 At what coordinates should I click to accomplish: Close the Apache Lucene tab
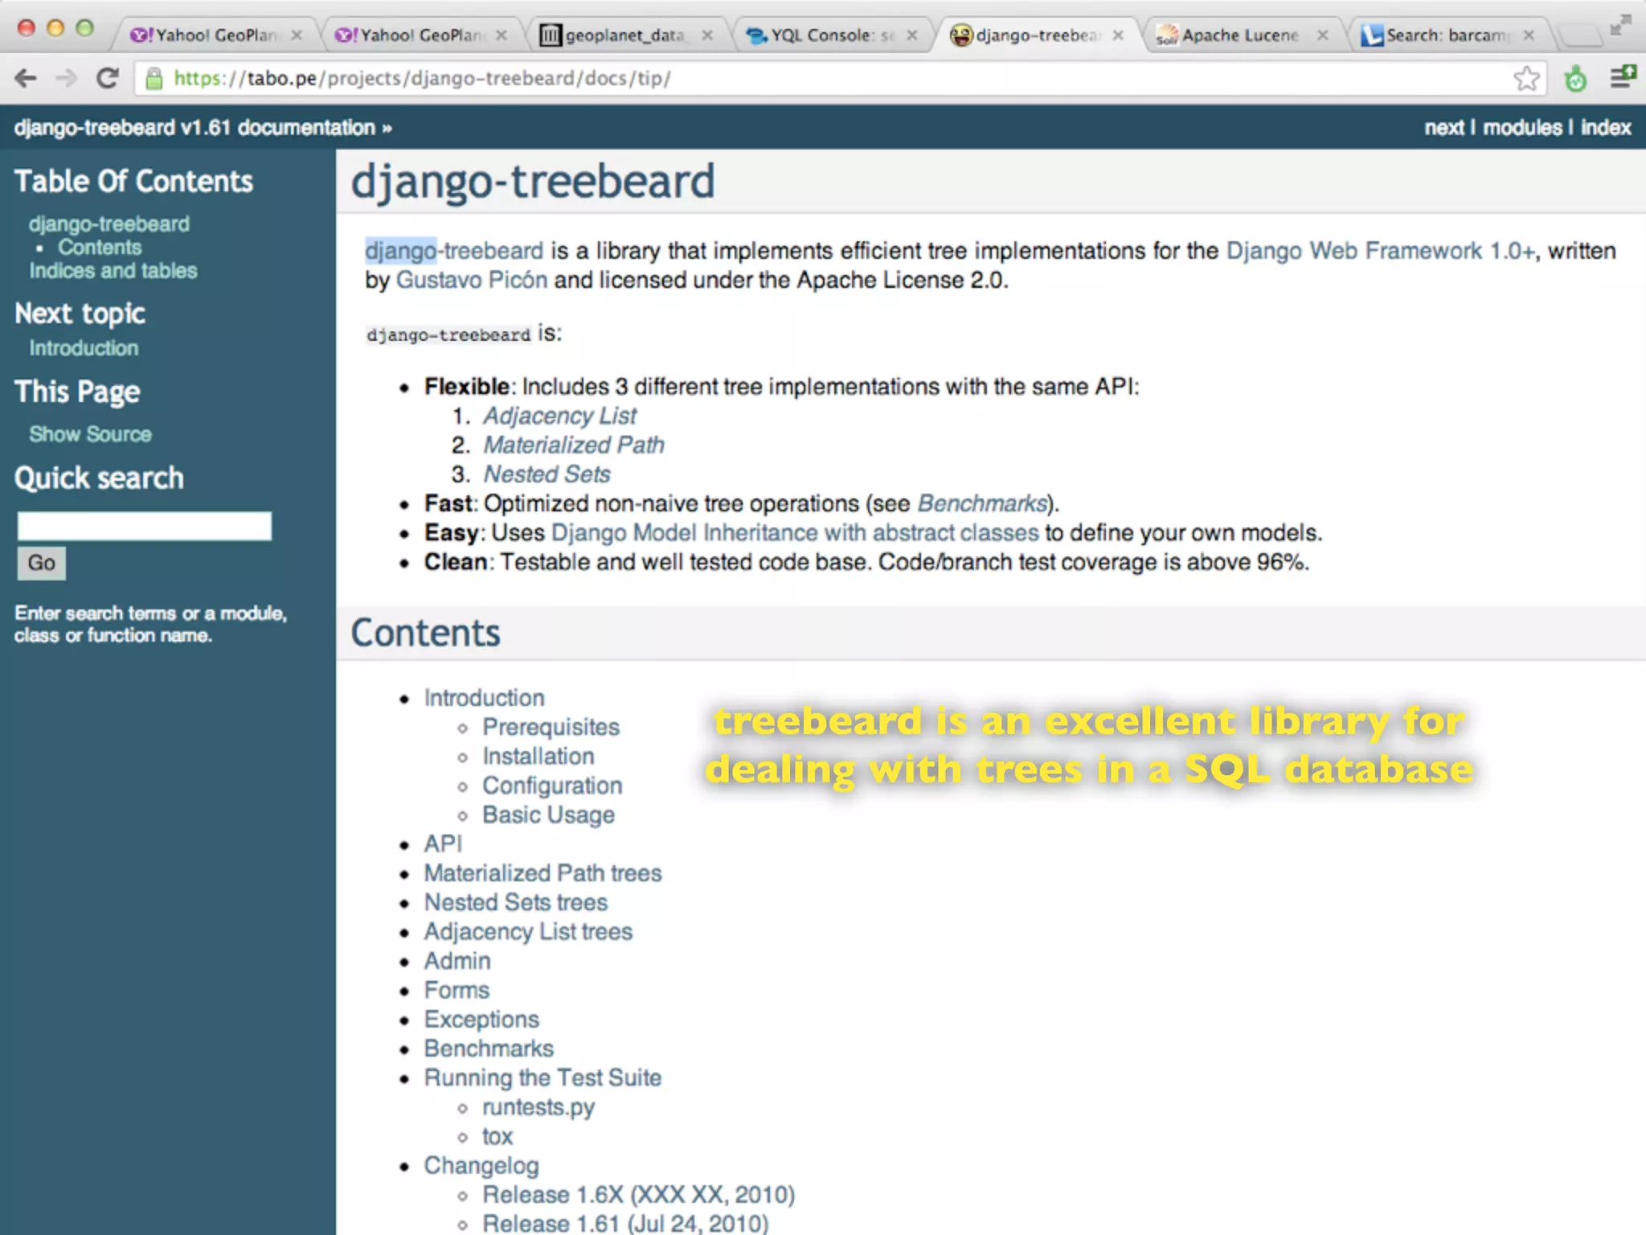(x=1323, y=35)
